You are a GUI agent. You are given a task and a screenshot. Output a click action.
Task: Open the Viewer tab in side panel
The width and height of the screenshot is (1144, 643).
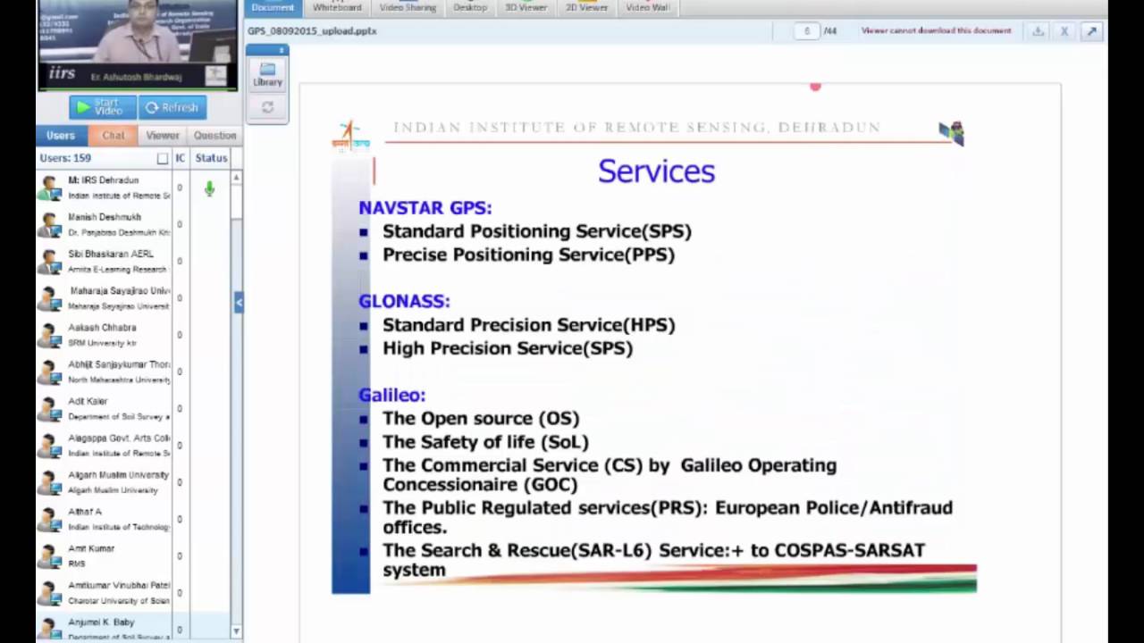(x=163, y=136)
